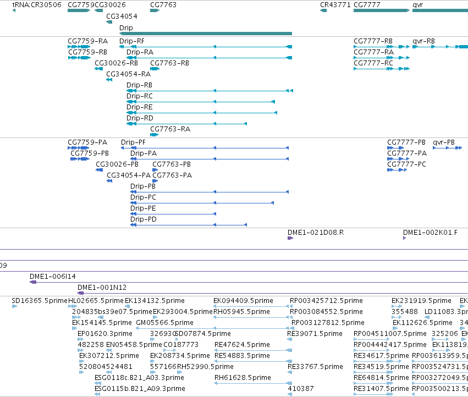Click the EK134132.5prime EST label

click(155, 301)
